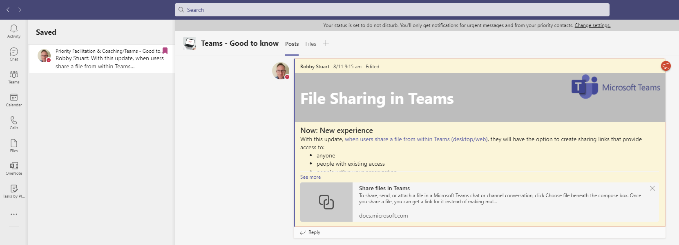Click the docs.microsoft.com source link
This screenshot has width=679, height=245.
pyautogui.click(x=384, y=216)
